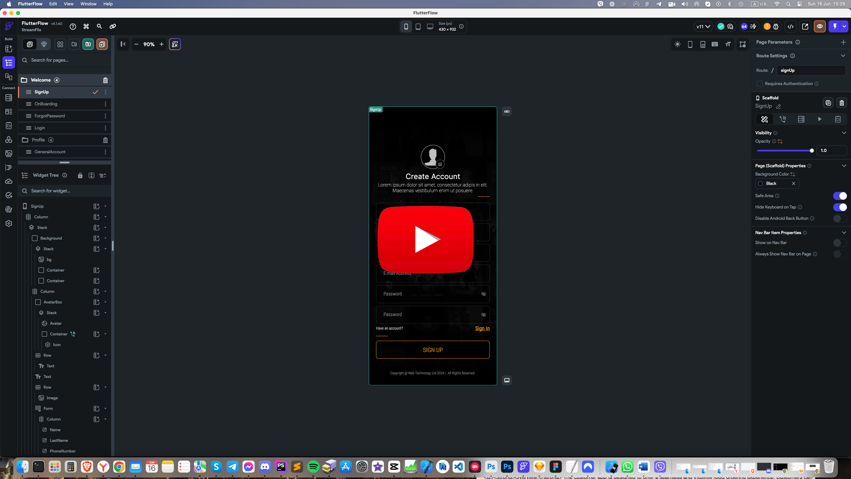The height and width of the screenshot is (479, 851).
Task: Toggle second Password field visibility eye
Action: click(483, 315)
